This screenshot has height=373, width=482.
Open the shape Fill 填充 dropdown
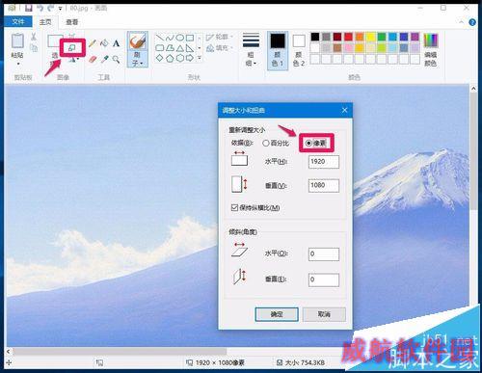[220, 48]
